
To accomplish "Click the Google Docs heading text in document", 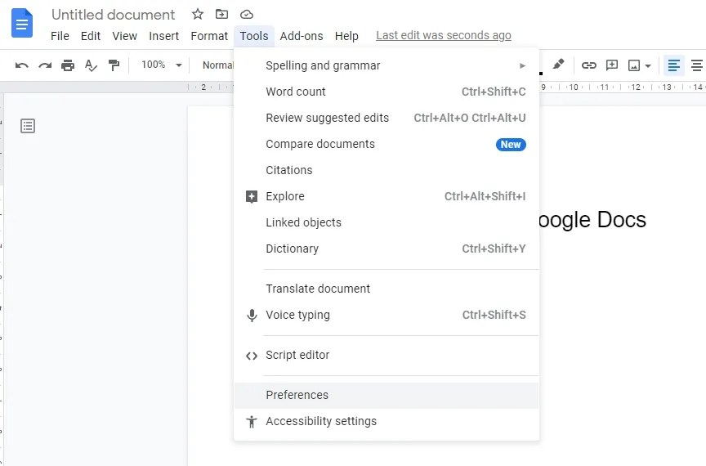I will [x=592, y=220].
